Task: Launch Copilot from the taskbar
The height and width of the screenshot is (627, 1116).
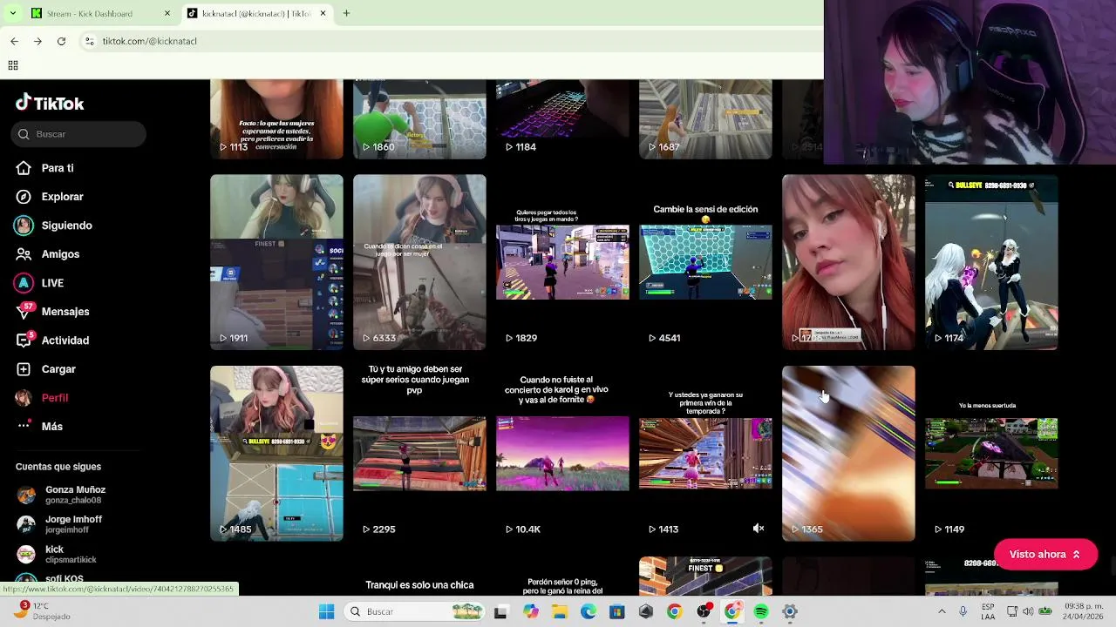Action: (x=530, y=612)
